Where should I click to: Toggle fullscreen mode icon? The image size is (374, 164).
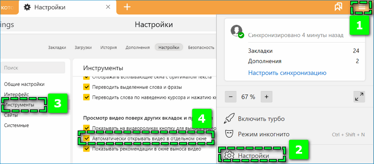[359, 97]
